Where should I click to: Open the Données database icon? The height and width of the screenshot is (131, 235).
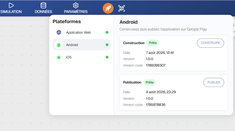[x=43, y=5]
